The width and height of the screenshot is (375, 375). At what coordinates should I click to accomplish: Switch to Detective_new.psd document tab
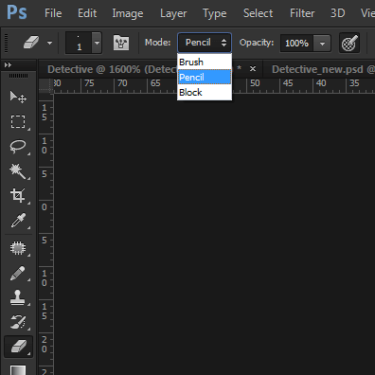coord(319,69)
